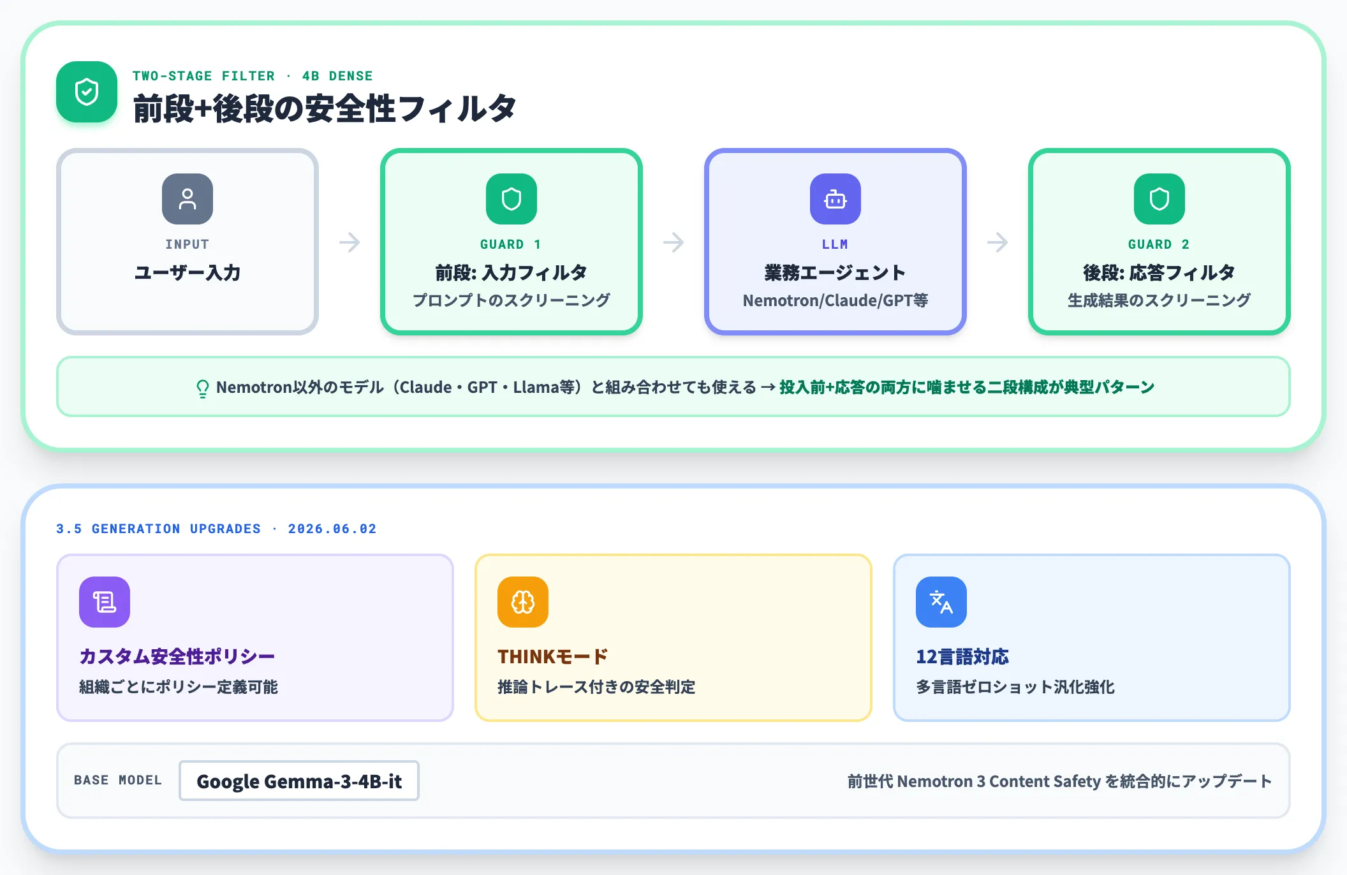
Task: Click the 12言語対応 heading
Action: coord(962,656)
